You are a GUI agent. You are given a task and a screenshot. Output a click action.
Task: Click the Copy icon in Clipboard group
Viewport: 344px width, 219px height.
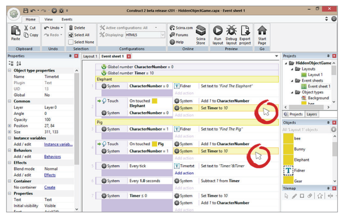[26, 35]
